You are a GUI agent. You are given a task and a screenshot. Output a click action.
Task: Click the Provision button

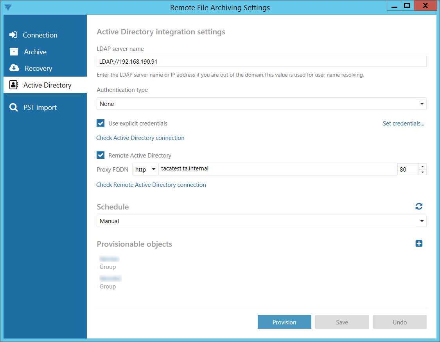(x=284, y=322)
